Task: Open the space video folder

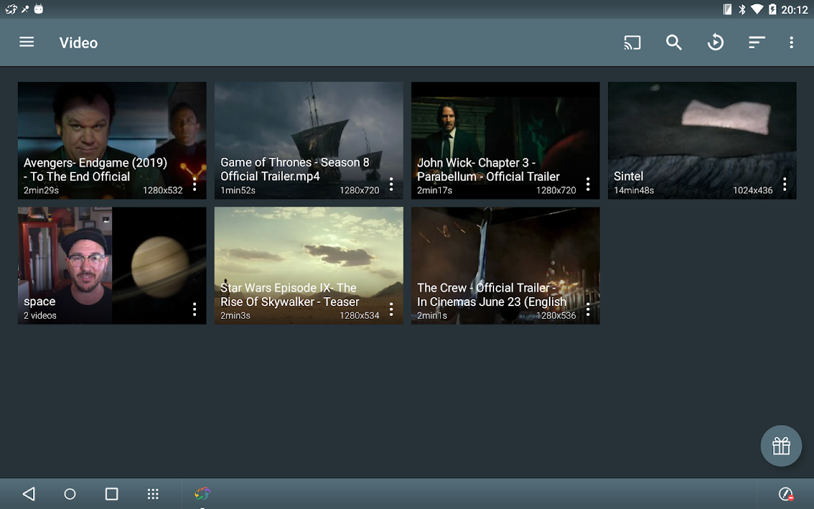Action: pos(112,254)
